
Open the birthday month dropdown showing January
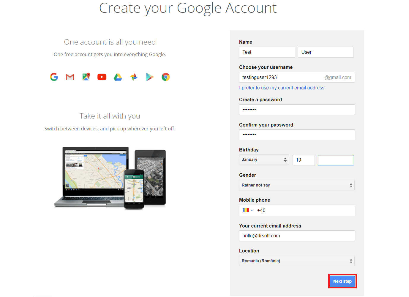click(x=264, y=160)
